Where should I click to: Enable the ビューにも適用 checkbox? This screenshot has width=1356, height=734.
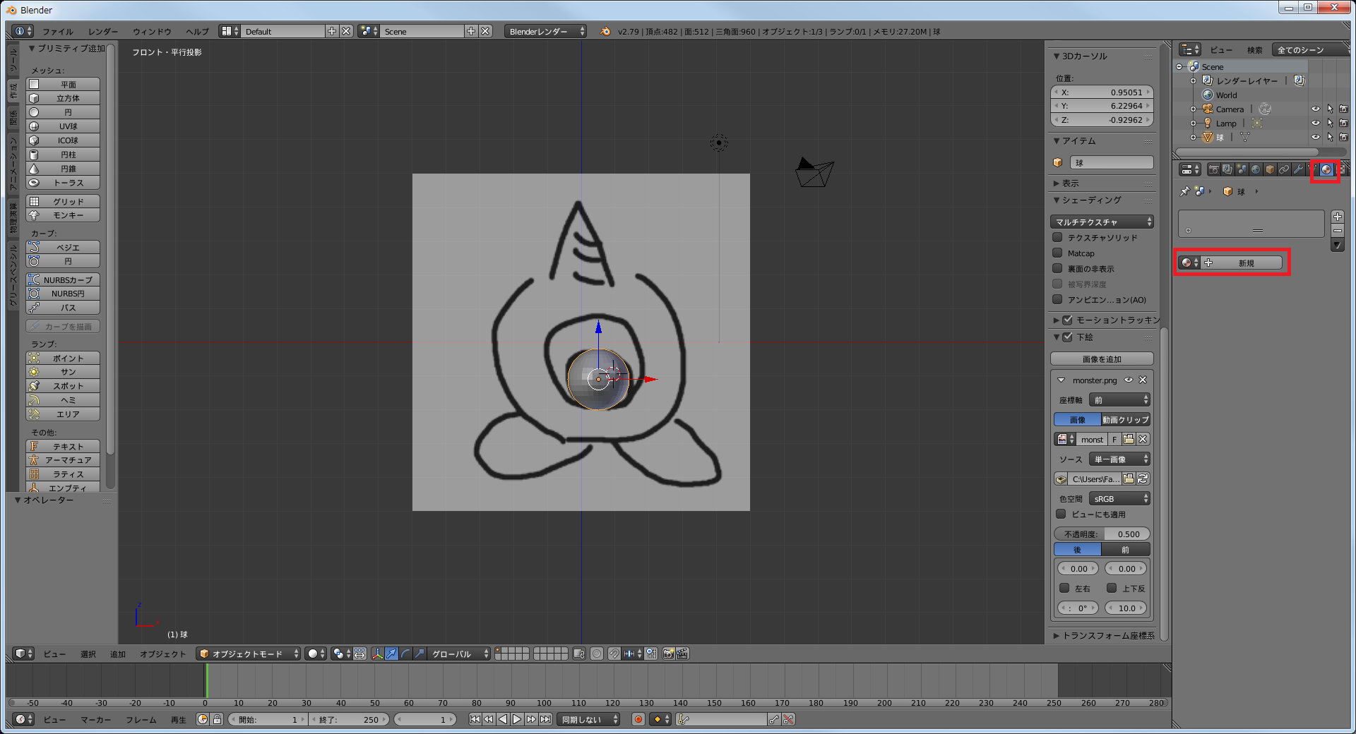(1061, 515)
